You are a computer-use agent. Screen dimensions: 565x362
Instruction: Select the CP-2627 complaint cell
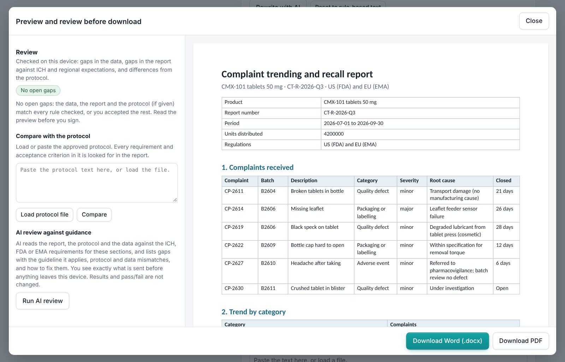pos(240,271)
